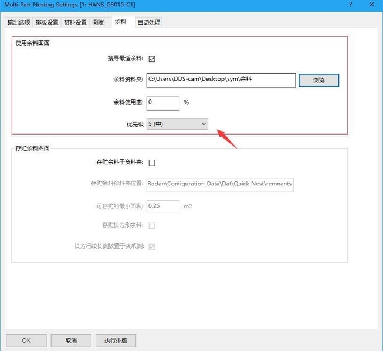Enable 存贮余料于资料夹 checkbox
This screenshot has width=383, height=351.
(152, 163)
